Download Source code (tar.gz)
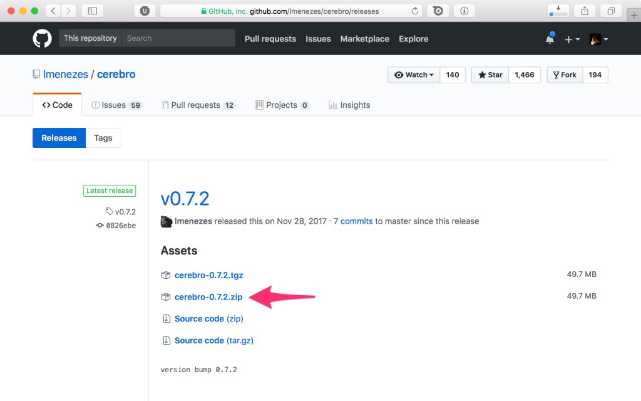 214,340
